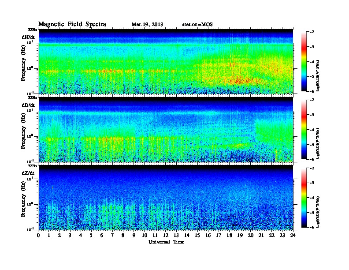
Task: Click the -6 tick on dZ/dt color scale
Action: click(312, 228)
